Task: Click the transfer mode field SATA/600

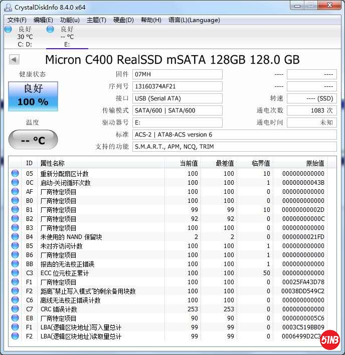Action: click(177, 110)
